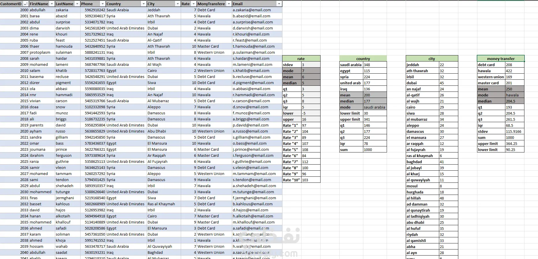Select the 'country' summary table header
538x259 pixels.
point(363,59)
